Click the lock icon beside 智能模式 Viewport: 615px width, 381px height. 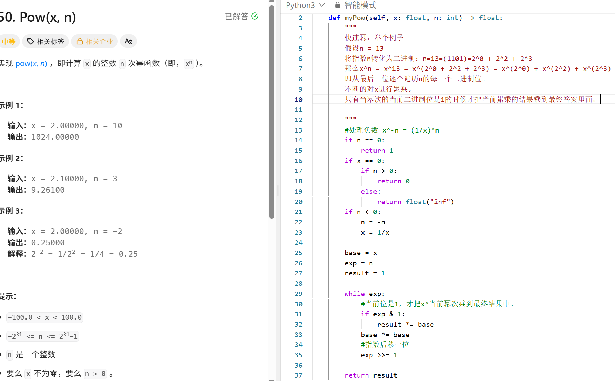click(x=338, y=5)
